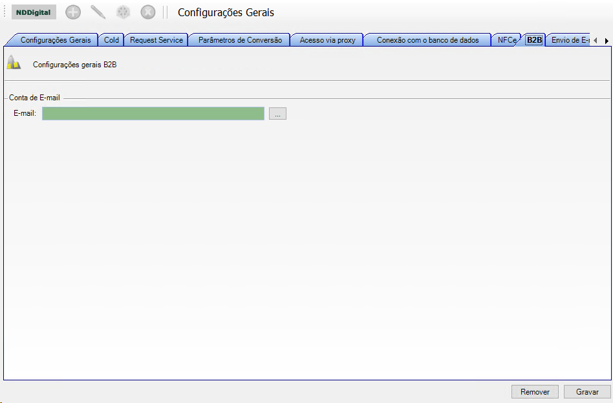Open the Envio de E-mail tab
Viewport: 613px width, 403px height.
click(x=570, y=40)
